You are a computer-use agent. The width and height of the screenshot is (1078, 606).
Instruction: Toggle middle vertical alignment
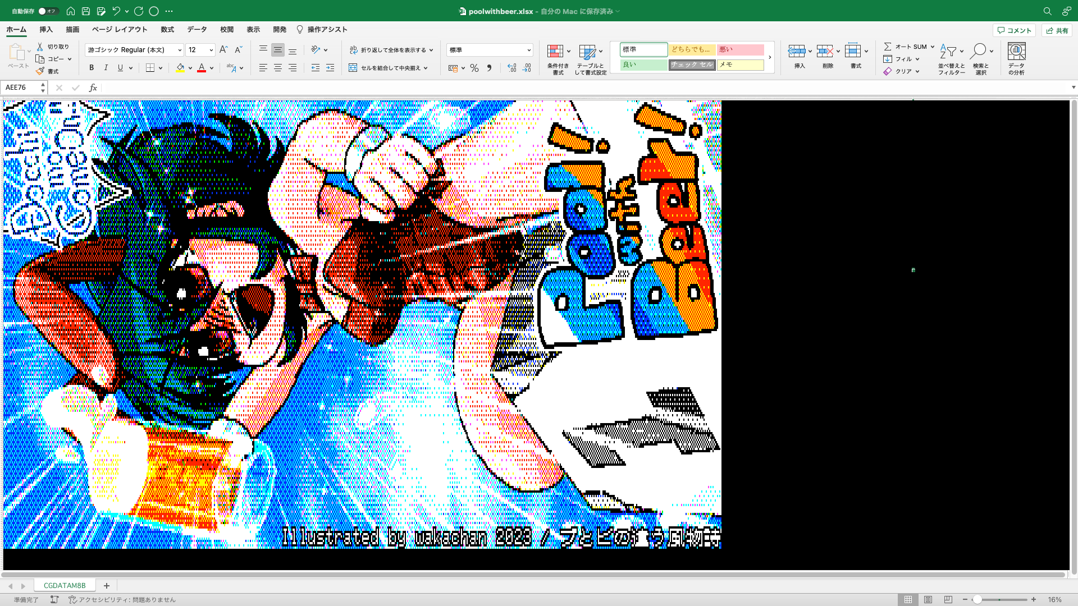click(277, 50)
